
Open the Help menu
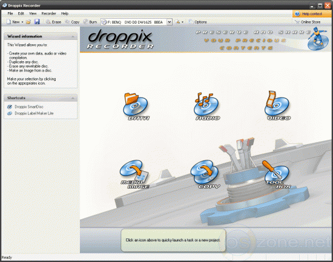point(65,13)
